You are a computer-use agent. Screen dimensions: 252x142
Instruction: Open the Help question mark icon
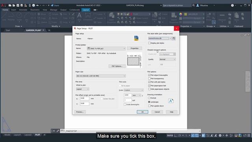tap(232, 5)
